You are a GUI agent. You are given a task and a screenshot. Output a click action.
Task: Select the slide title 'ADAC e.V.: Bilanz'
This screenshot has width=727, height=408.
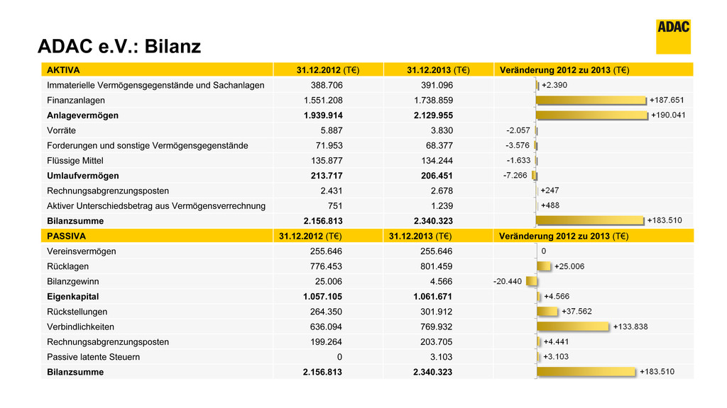119,46
